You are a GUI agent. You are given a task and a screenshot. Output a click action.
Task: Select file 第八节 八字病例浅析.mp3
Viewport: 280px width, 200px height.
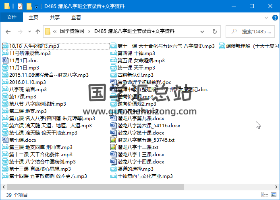coord(34,104)
